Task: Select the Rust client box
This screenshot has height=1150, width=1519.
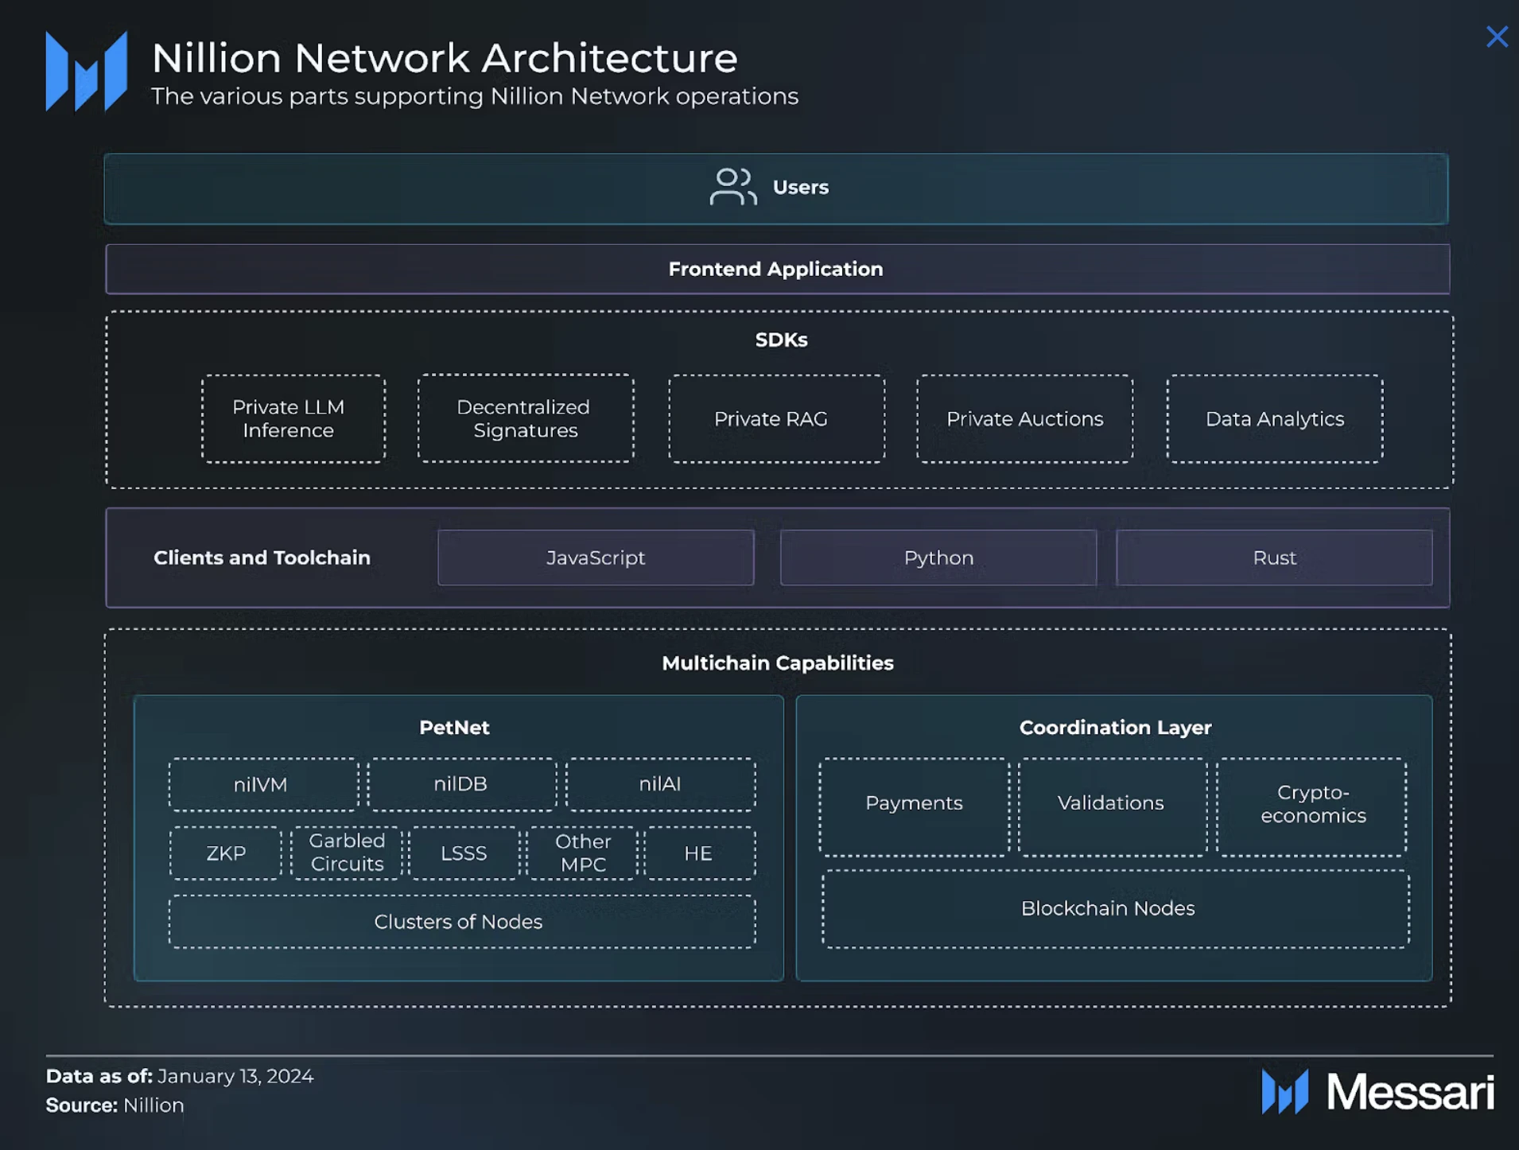Action: (x=1273, y=558)
